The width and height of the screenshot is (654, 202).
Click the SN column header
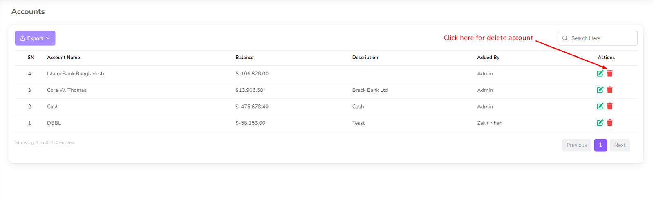click(x=31, y=58)
